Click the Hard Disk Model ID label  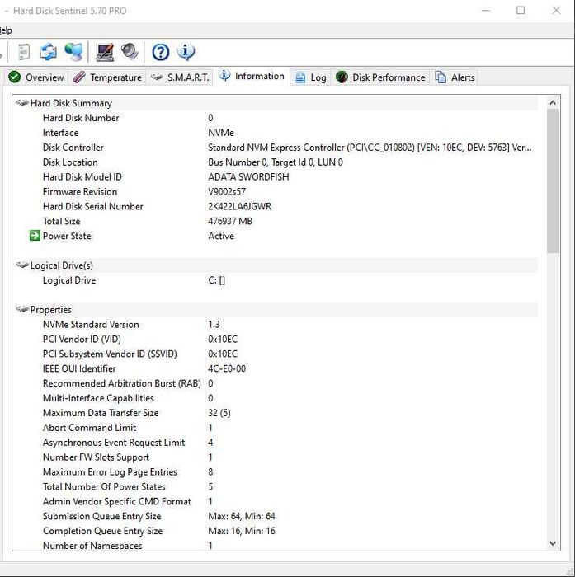(82, 176)
